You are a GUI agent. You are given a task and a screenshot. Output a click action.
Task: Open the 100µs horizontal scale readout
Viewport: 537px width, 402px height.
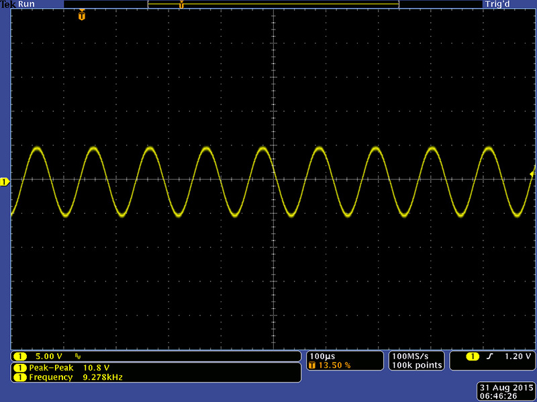(321, 356)
